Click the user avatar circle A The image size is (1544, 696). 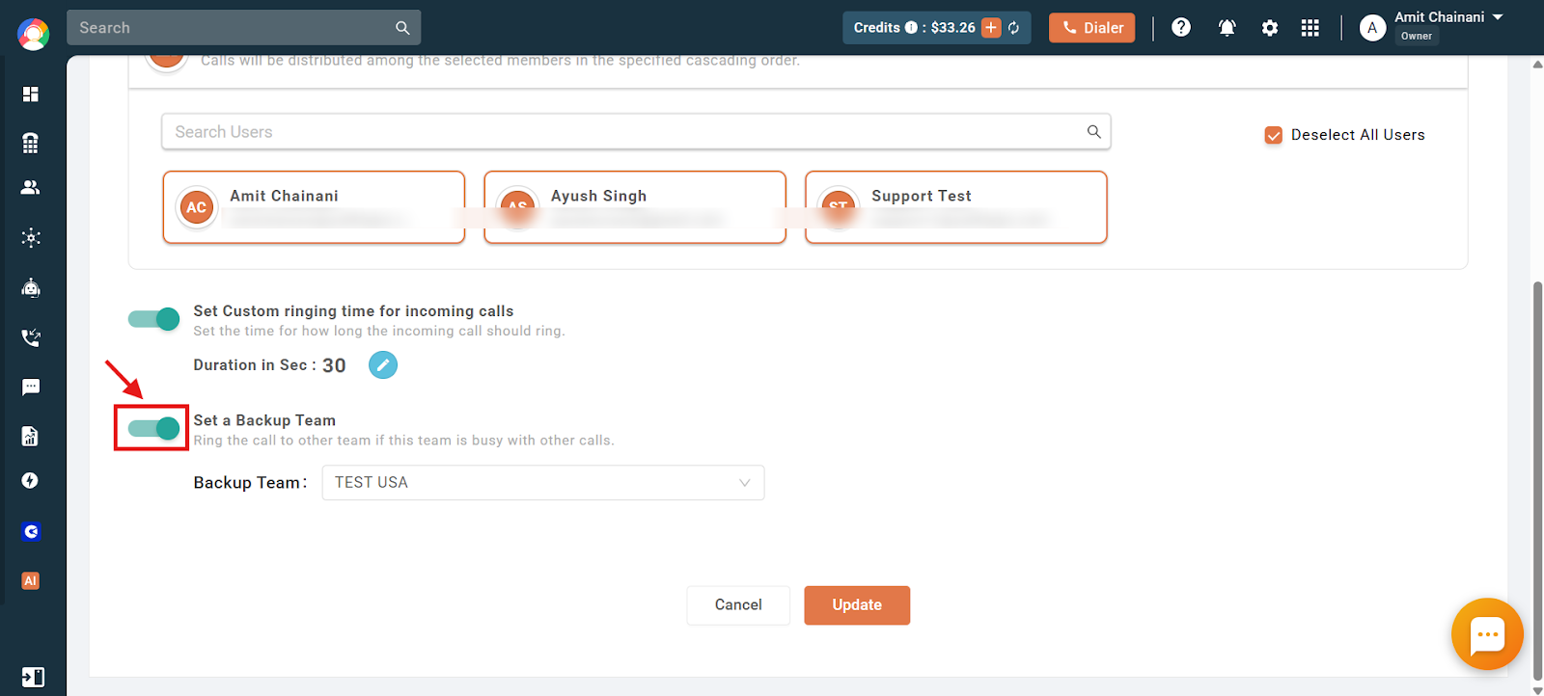click(1372, 28)
